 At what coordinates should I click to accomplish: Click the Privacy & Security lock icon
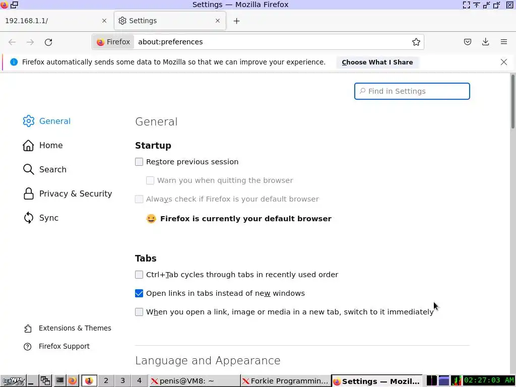pos(29,193)
